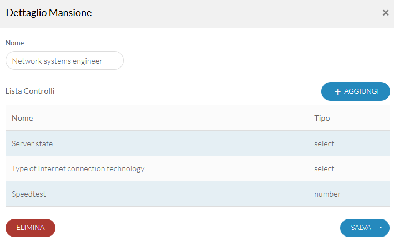The height and width of the screenshot is (241, 394).
Task: Select the Speedtest row
Action: pos(198,194)
